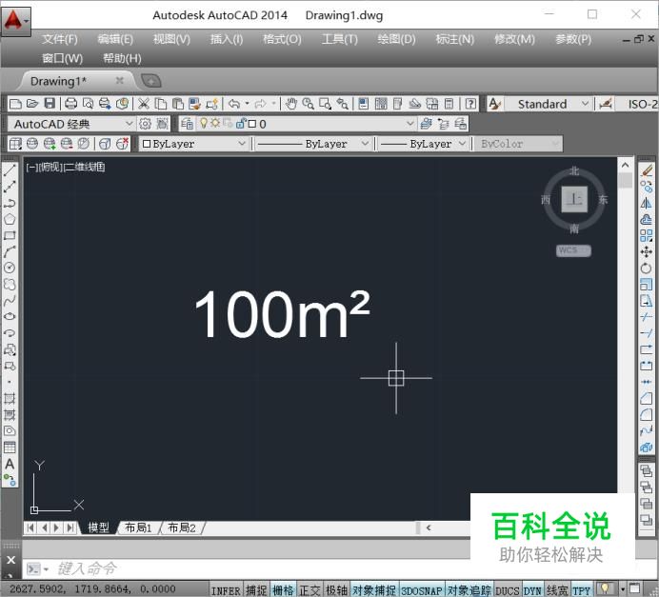The height and width of the screenshot is (597, 659).
Task: Click the New drawing icon
Action: pos(15,104)
